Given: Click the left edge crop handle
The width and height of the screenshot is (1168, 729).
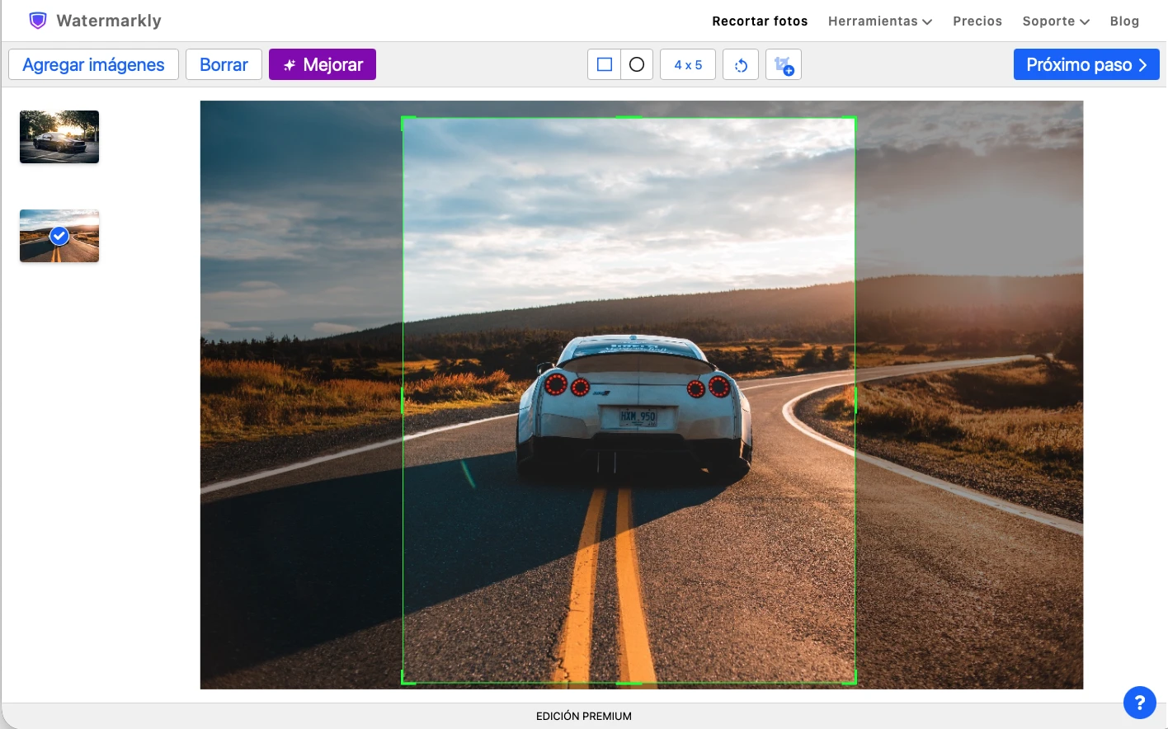Looking at the screenshot, I should (403, 400).
